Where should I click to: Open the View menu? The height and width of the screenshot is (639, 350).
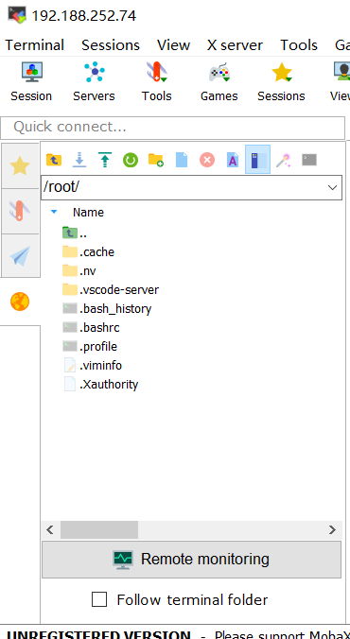[173, 44]
